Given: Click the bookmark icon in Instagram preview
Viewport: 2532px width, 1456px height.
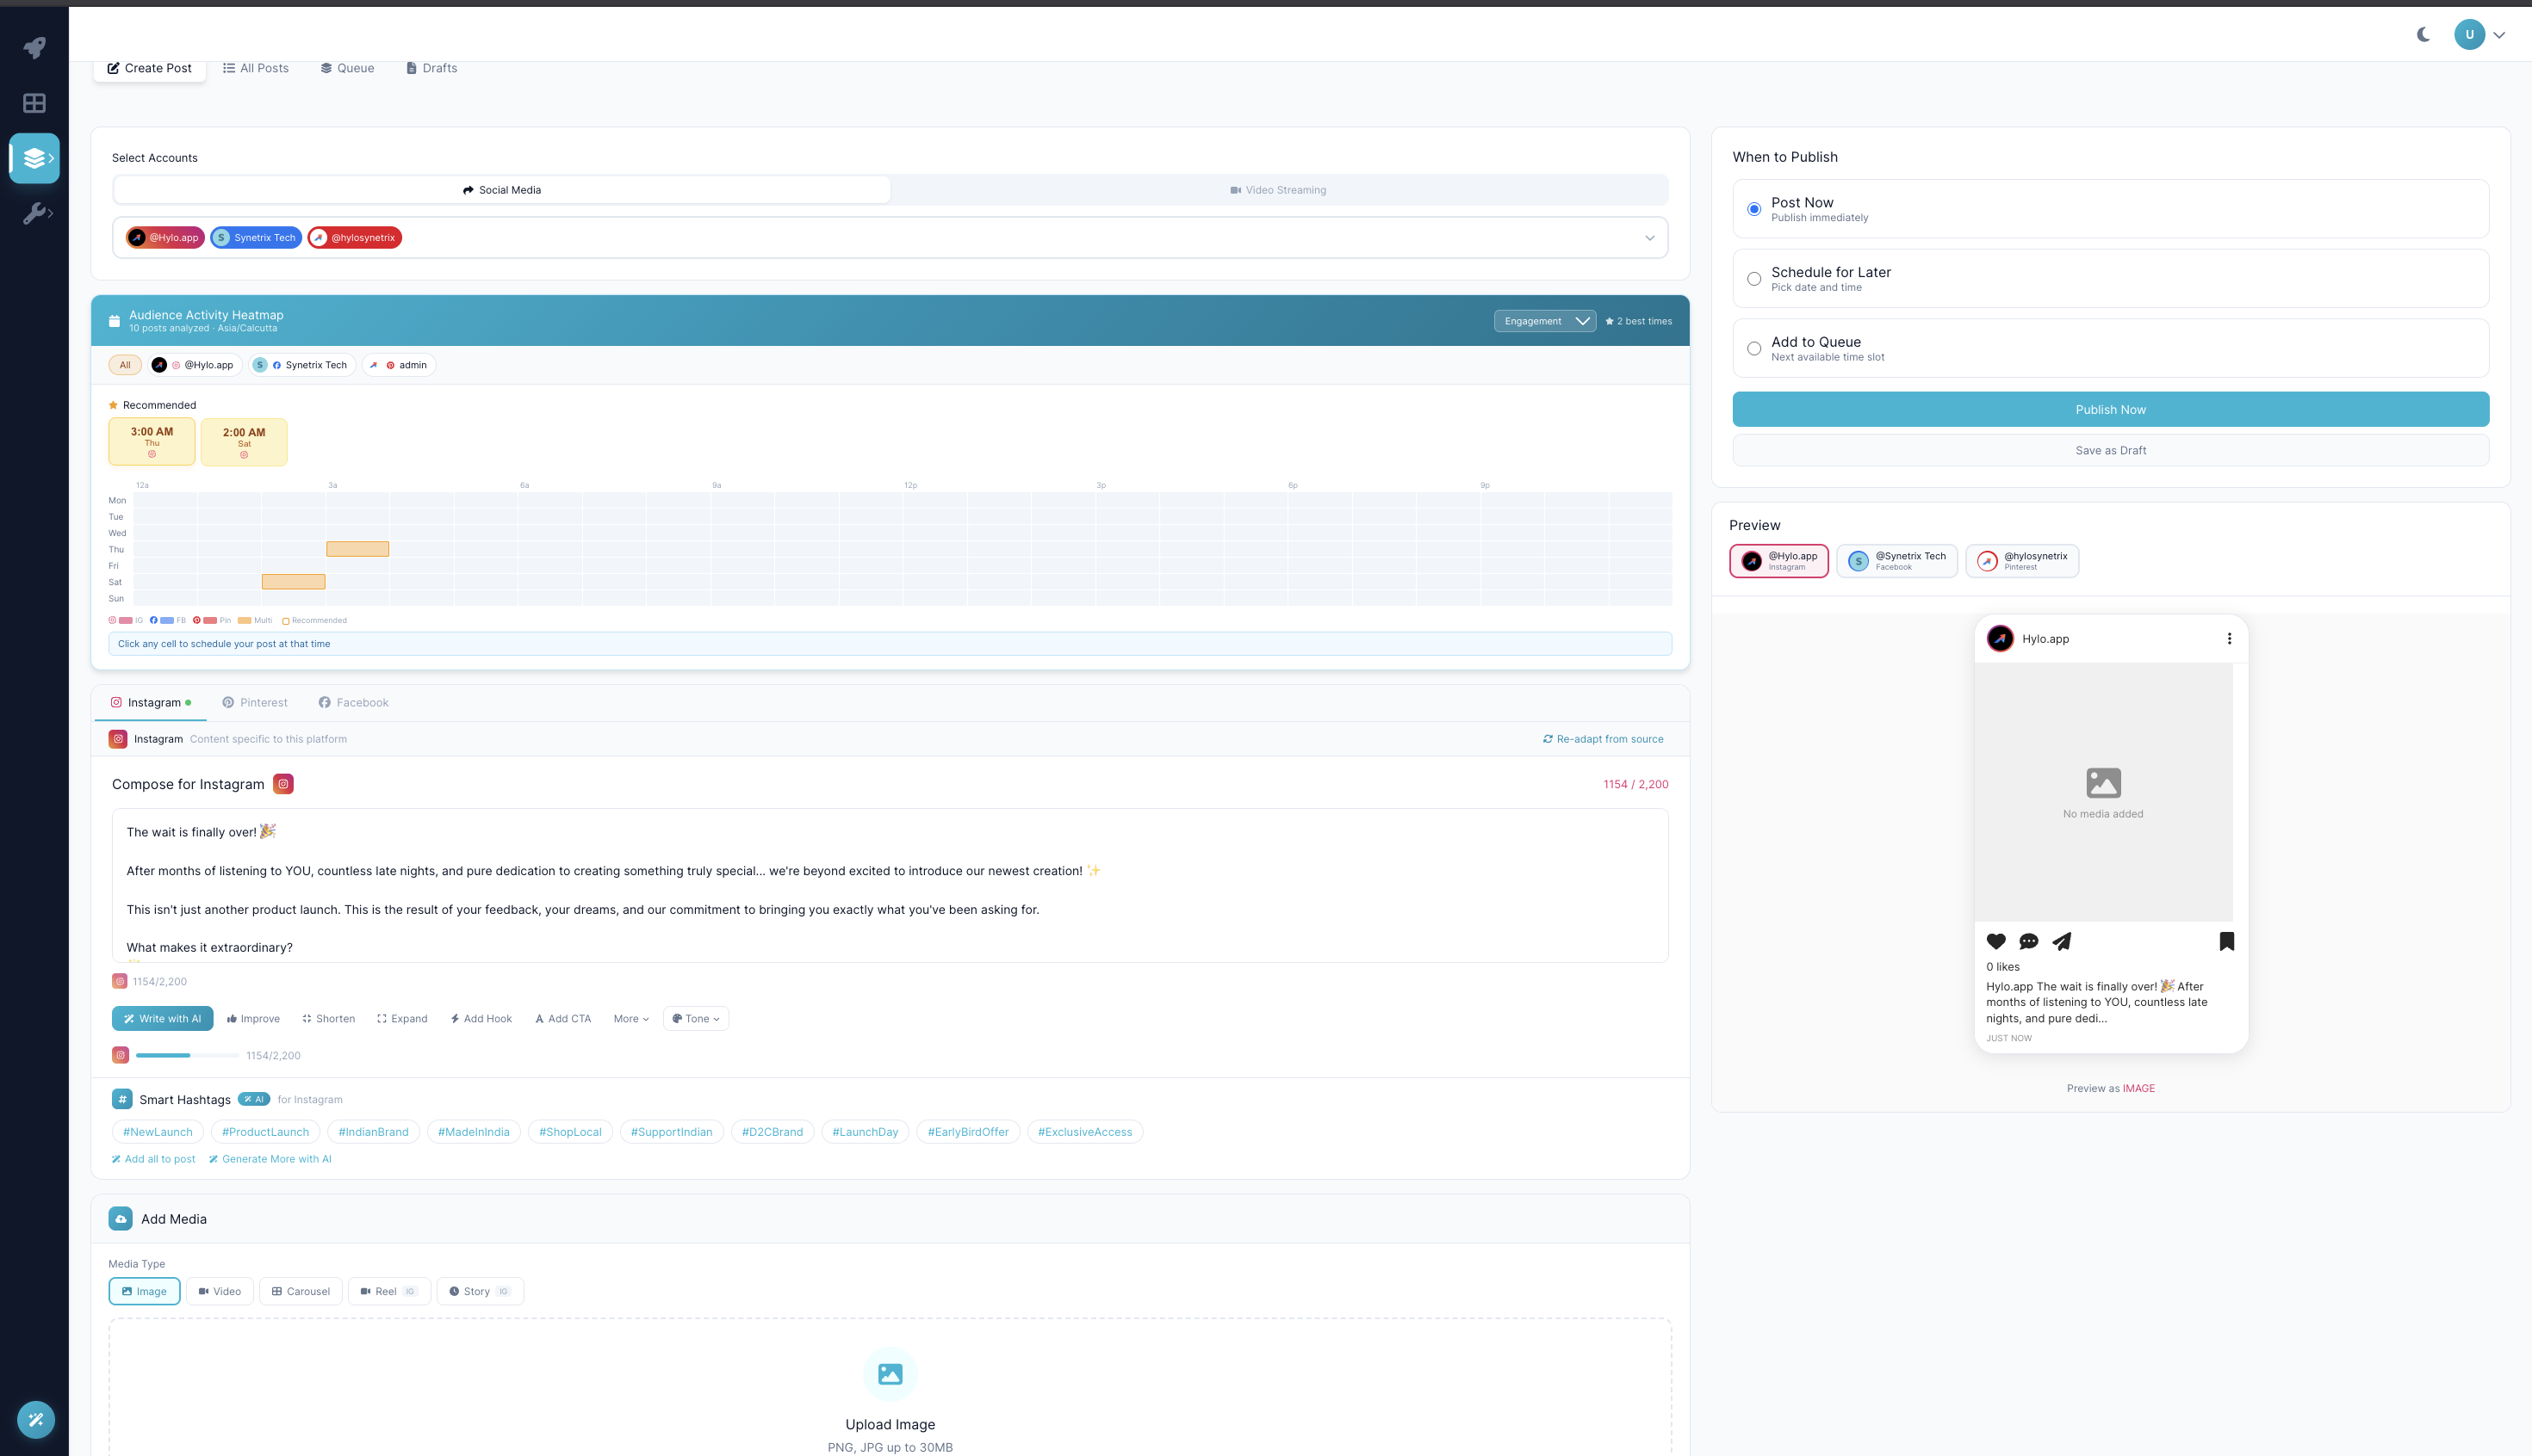Looking at the screenshot, I should point(2225,941).
